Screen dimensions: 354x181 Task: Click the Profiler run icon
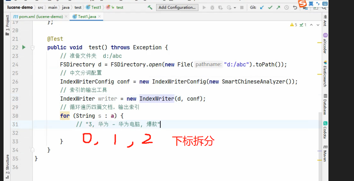229,8
